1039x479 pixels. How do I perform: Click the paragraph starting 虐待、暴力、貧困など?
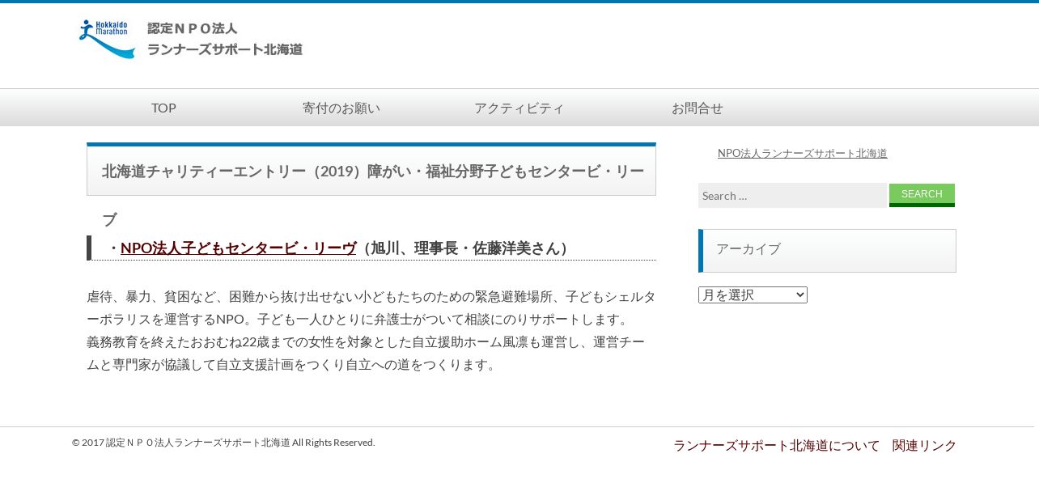(371, 330)
